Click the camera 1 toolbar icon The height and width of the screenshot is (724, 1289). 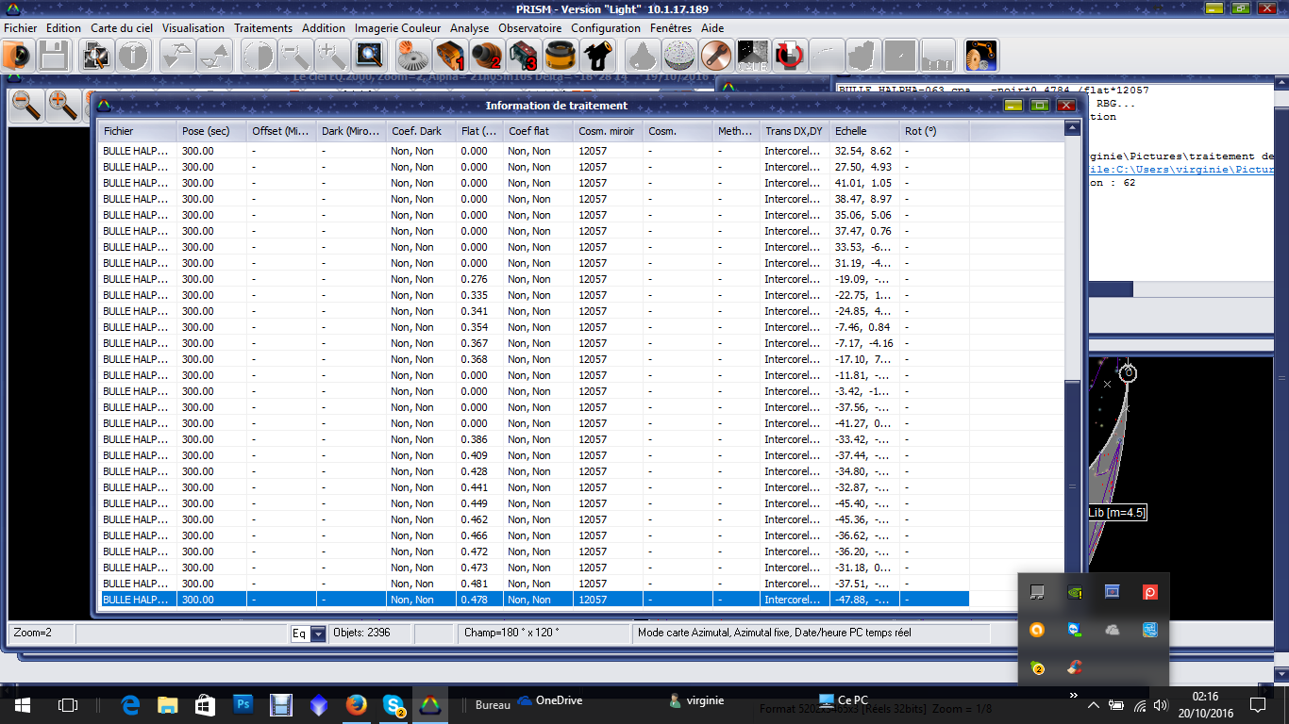(x=450, y=57)
